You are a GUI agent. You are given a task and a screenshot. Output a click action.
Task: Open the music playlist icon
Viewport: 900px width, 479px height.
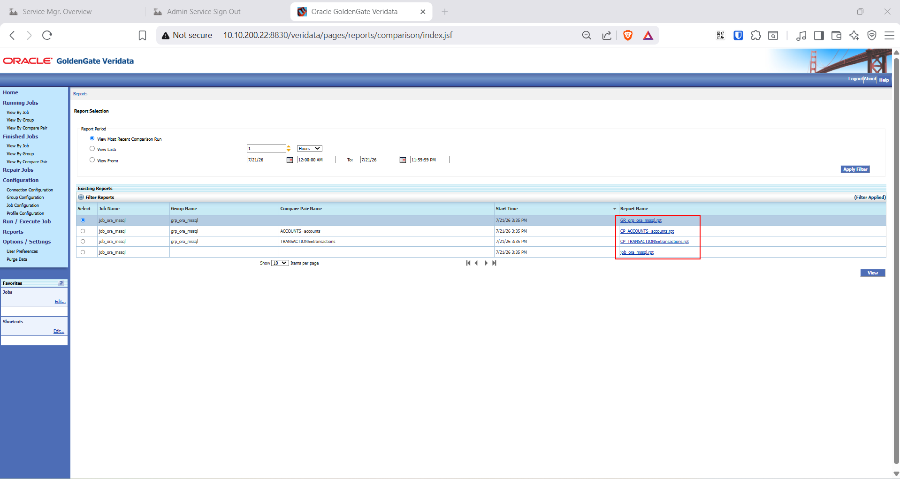801,35
